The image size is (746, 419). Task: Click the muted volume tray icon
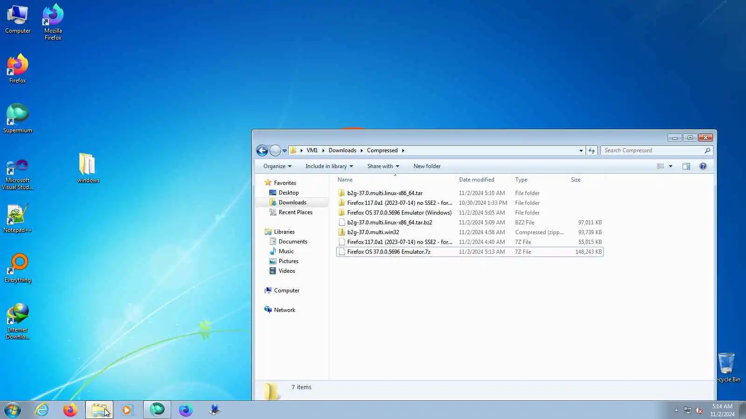[x=699, y=410]
